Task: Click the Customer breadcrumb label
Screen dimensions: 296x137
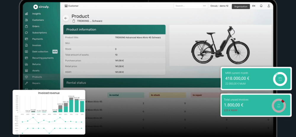Action: coord(73,6)
